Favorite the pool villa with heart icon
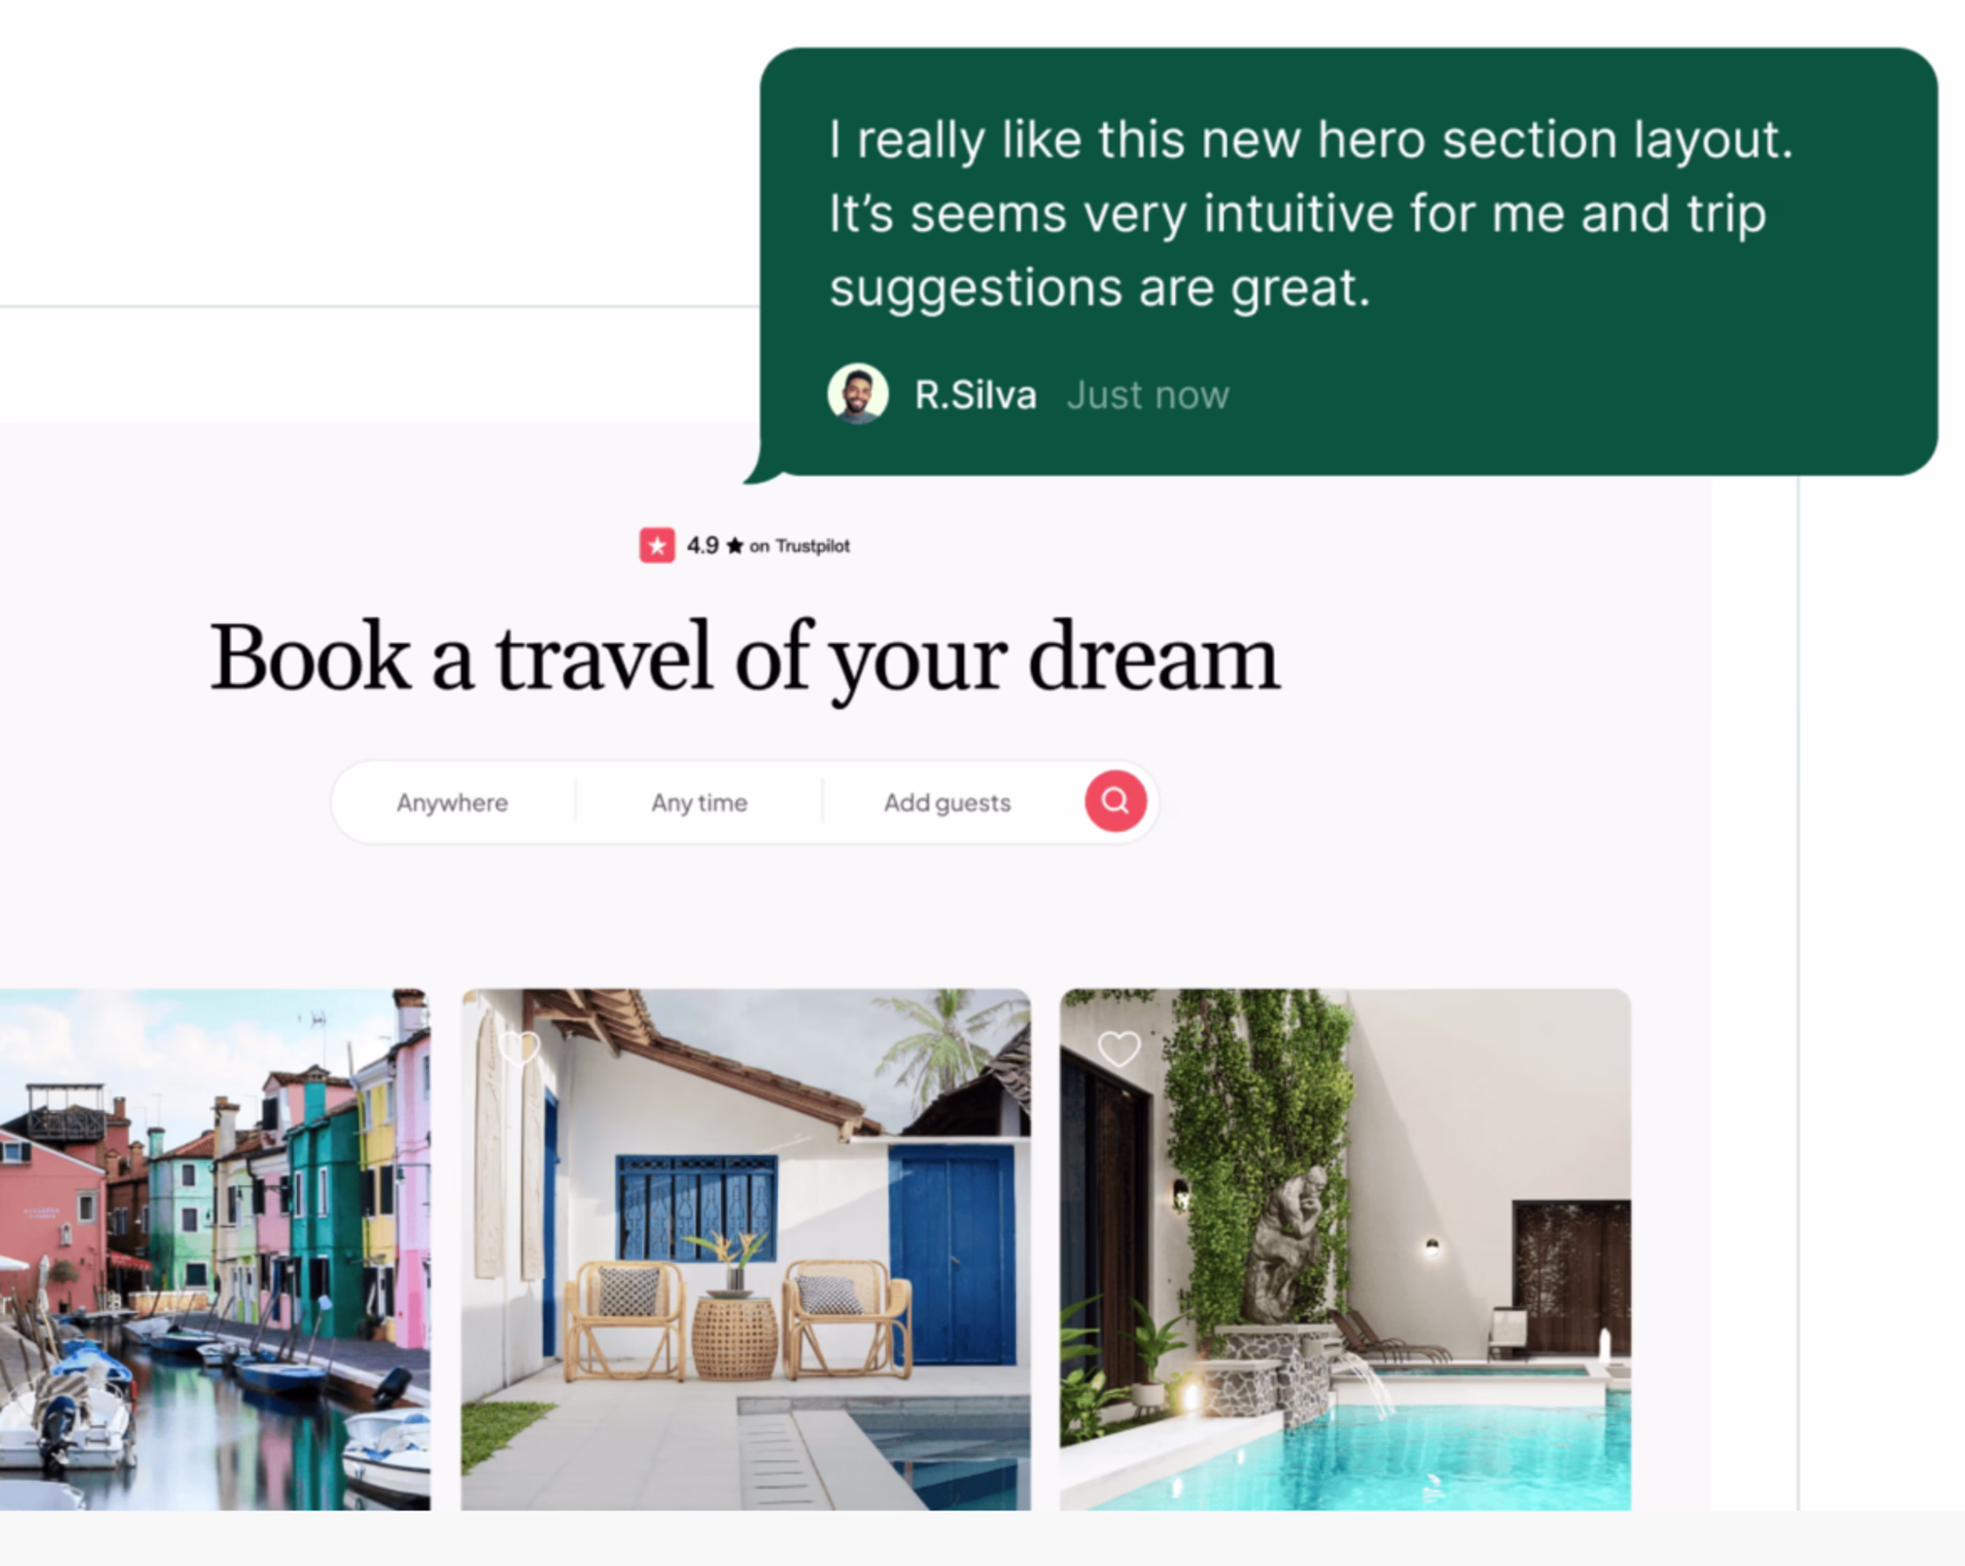The width and height of the screenshot is (1965, 1566). (x=1118, y=1048)
